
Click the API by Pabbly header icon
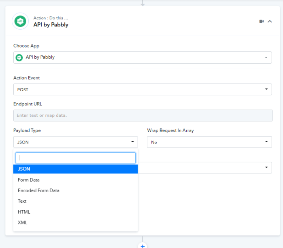pyautogui.click(x=20, y=21)
